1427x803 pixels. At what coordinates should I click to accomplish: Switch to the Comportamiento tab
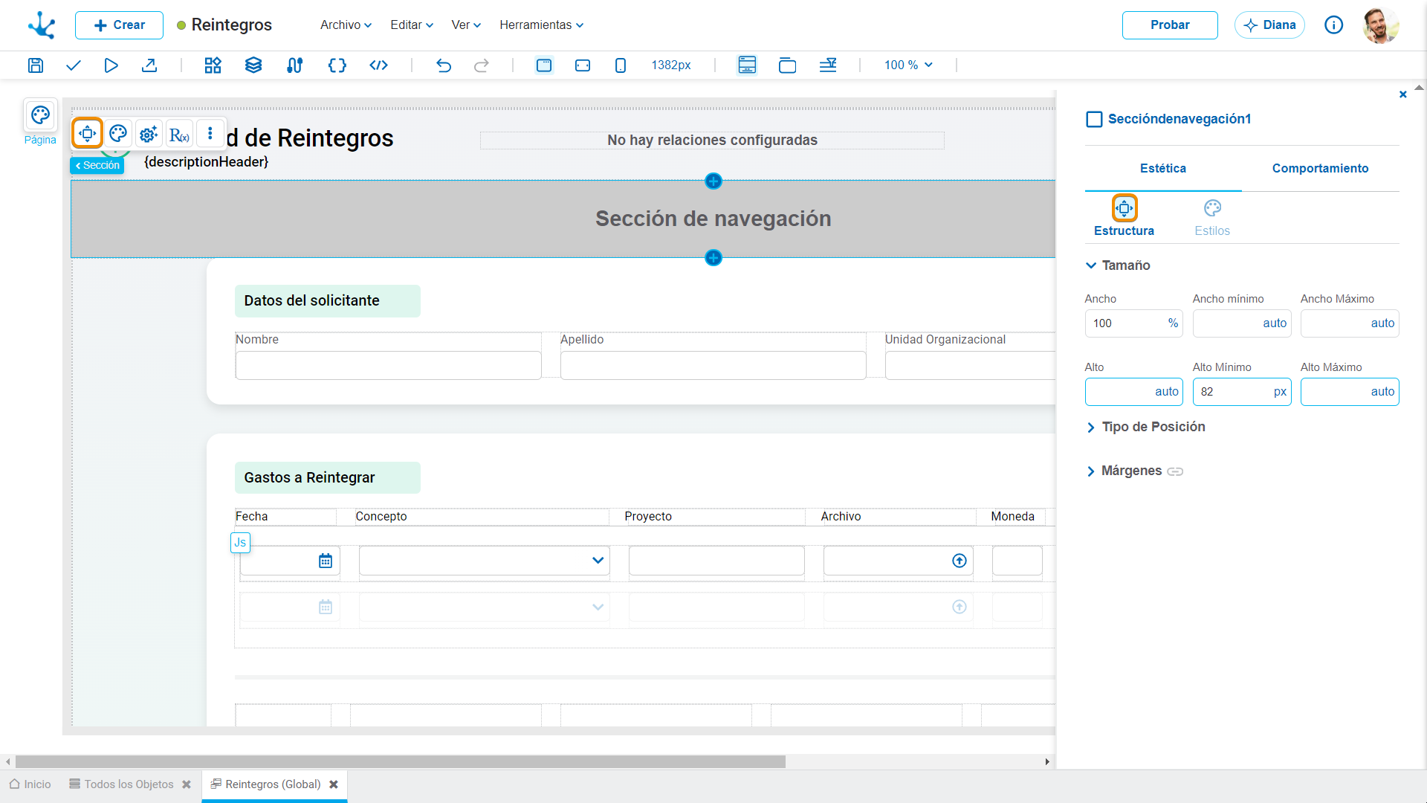pos(1320,169)
